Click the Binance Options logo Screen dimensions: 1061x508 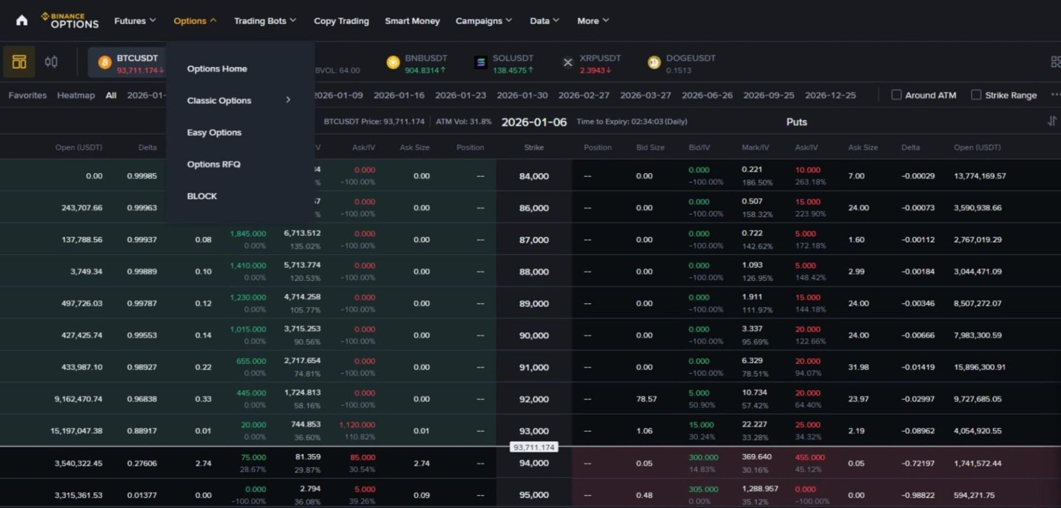point(70,20)
